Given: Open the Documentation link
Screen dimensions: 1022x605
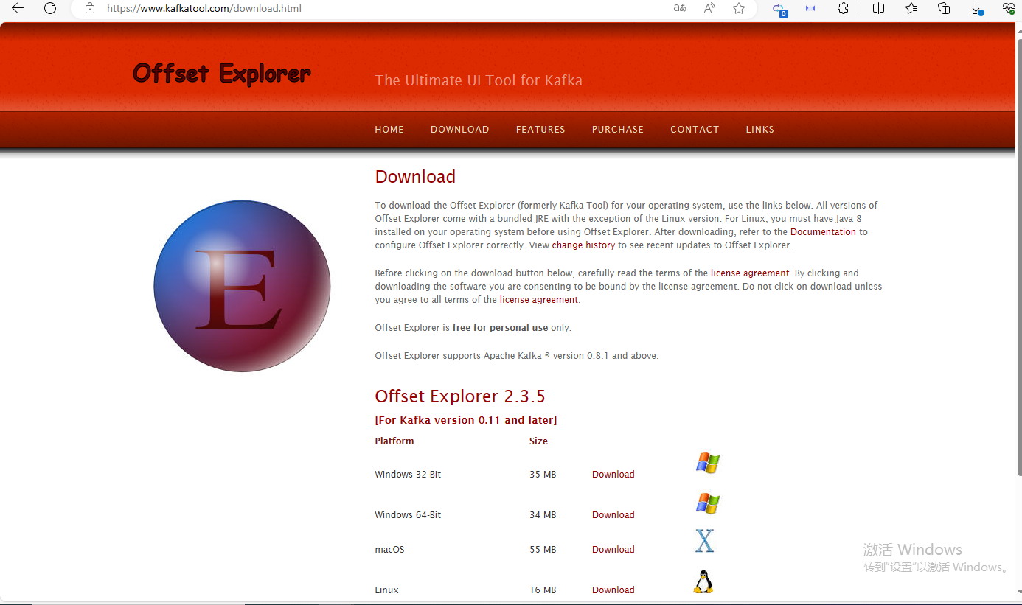Looking at the screenshot, I should pos(823,232).
